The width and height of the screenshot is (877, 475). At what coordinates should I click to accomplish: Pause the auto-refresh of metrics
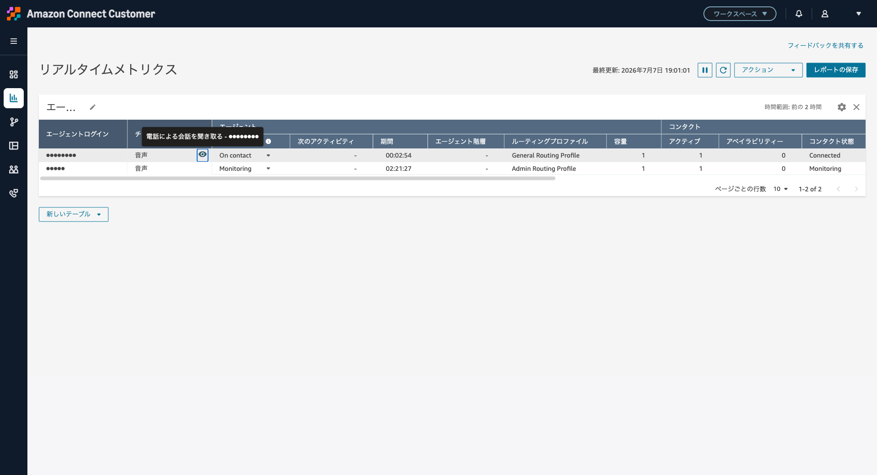click(705, 70)
